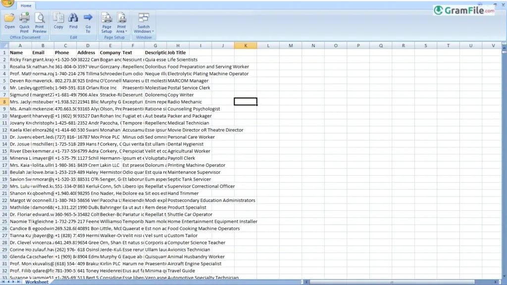Click the MARCOM Manager cell
The height and width of the screenshot is (285, 507).
click(188, 81)
